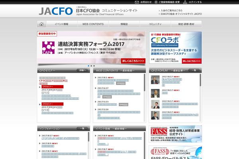Image resolution: width=239 pixels, height=159 pixels.
Task: Click the CFO FORUM panel scrollbar
Action: (x=200, y=80)
